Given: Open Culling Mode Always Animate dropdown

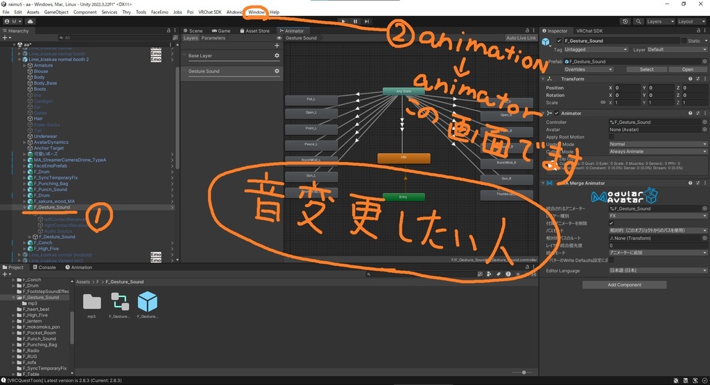Looking at the screenshot, I should tap(657, 152).
